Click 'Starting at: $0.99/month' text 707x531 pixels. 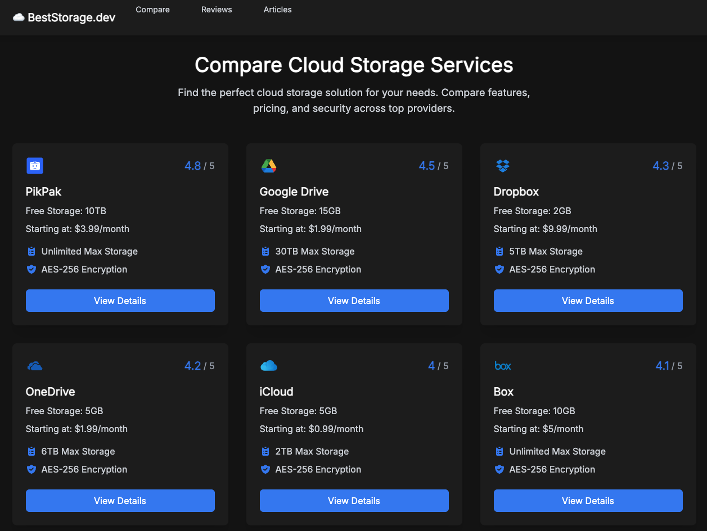[312, 429]
